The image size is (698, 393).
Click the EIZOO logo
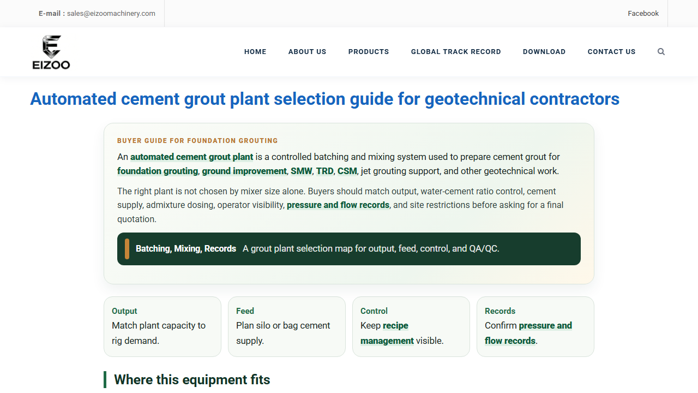51,52
